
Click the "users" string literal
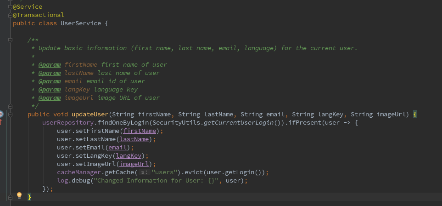(x=166, y=172)
